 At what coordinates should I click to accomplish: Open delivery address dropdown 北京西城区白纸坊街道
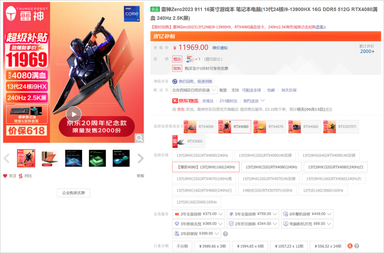194,90
